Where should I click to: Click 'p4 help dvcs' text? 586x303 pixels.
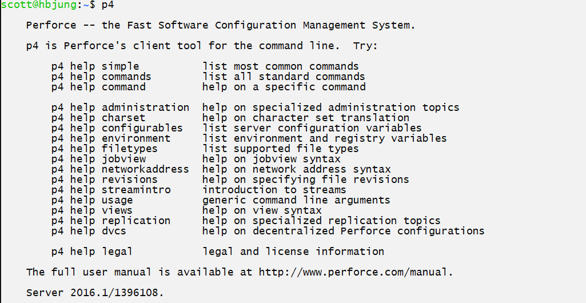(89, 231)
